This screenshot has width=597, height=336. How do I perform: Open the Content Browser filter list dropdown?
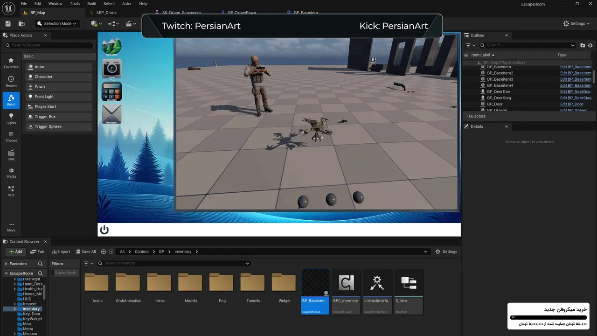pyautogui.click(x=89, y=263)
